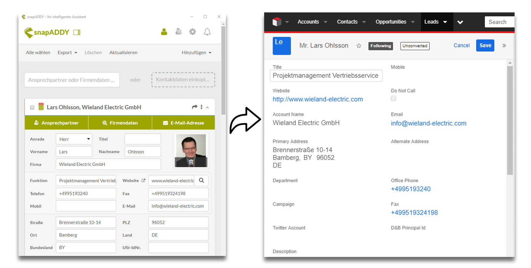Switch to the E-Mail-Adresse tab
Screen dimensions: 531x268
pos(184,123)
